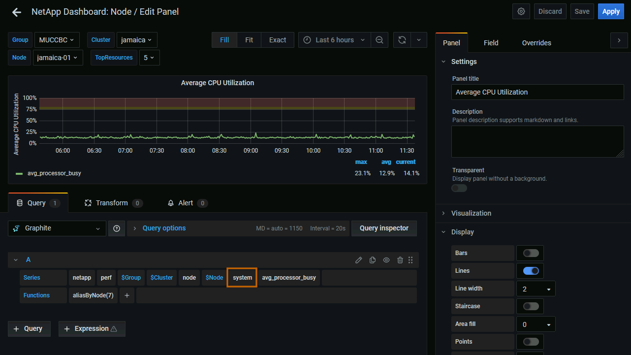The height and width of the screenshot is (355, 631).
Task: Refresh the dashboard with the refresh icon
Action: (402, 40)
